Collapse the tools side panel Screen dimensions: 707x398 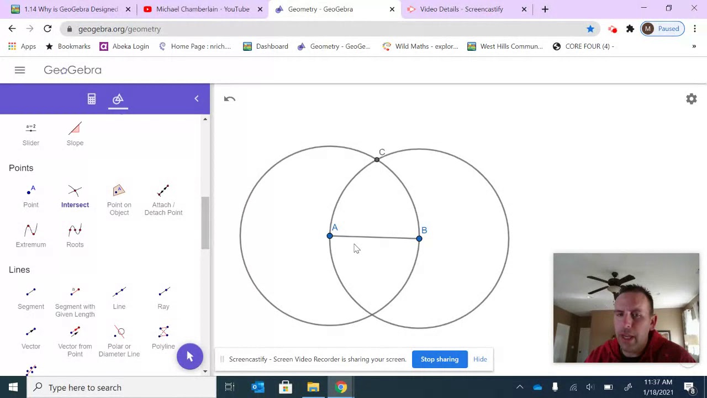tap(197, 99)
